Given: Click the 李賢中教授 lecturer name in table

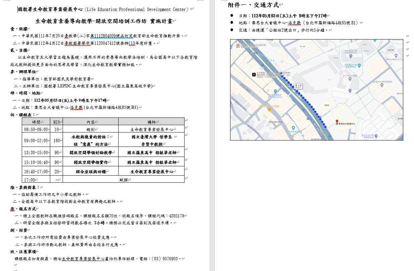Looking at the screenshot, I should coord(152,144).
